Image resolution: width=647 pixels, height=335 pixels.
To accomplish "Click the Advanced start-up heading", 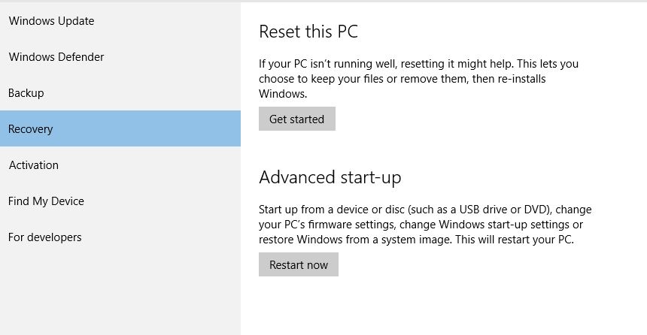I will (x=330, y=177).
